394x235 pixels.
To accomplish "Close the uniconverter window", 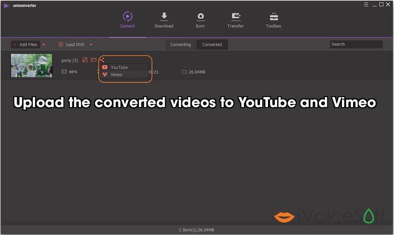I will 388,5.
